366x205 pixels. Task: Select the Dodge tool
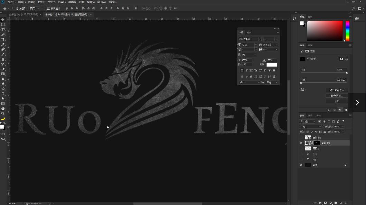tap(3, 84)
